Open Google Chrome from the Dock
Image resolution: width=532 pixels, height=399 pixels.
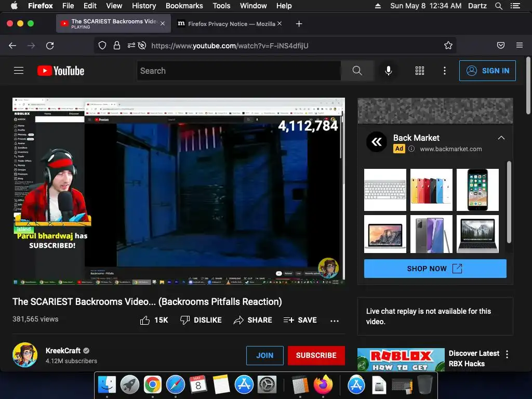tap(152, 385)
